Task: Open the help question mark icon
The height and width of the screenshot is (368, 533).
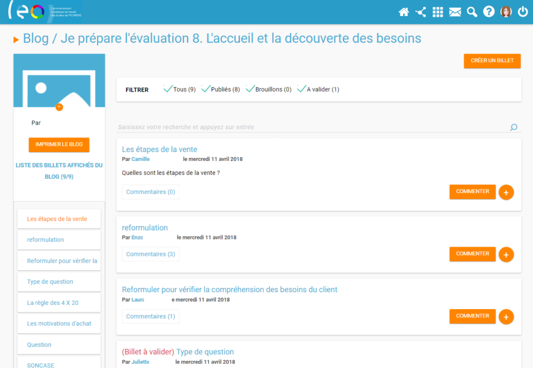Action: [x=488, y=12]
